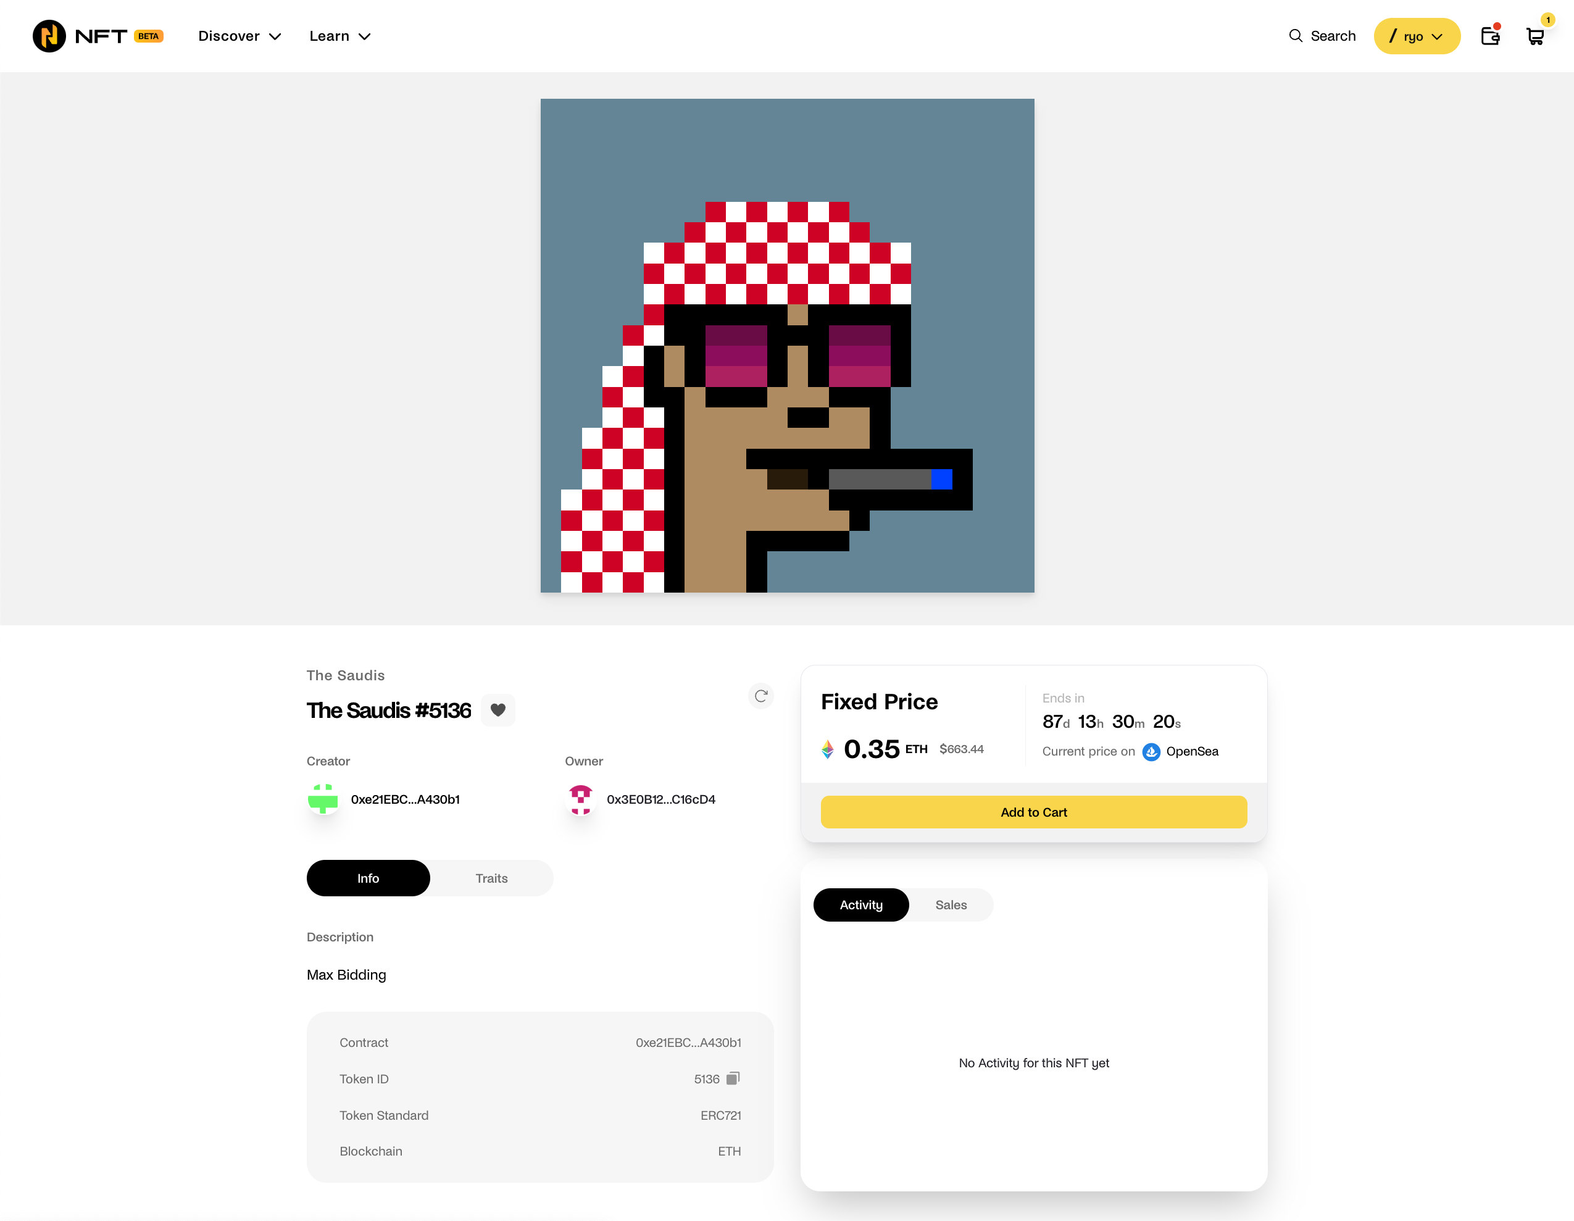
Task: Click the NFT logo icon
Action: point(49,36)
